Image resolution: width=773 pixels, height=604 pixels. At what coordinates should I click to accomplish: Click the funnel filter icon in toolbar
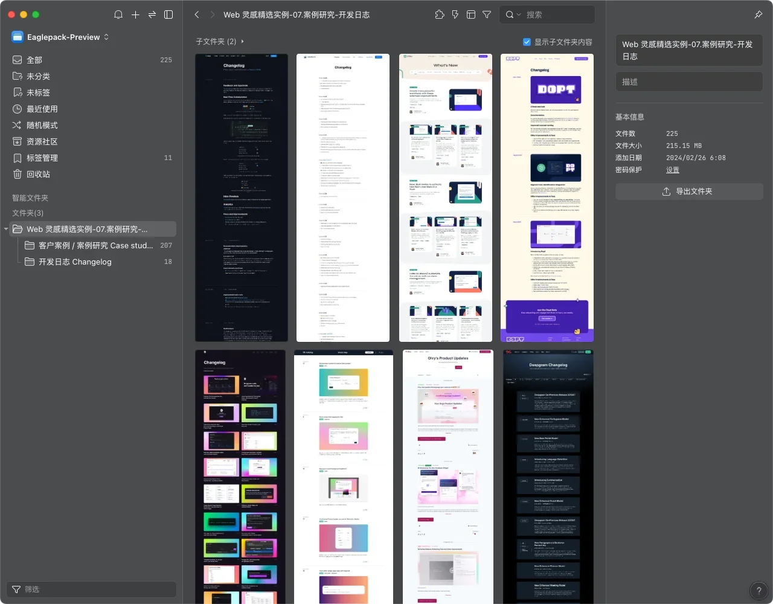point(487,14)
